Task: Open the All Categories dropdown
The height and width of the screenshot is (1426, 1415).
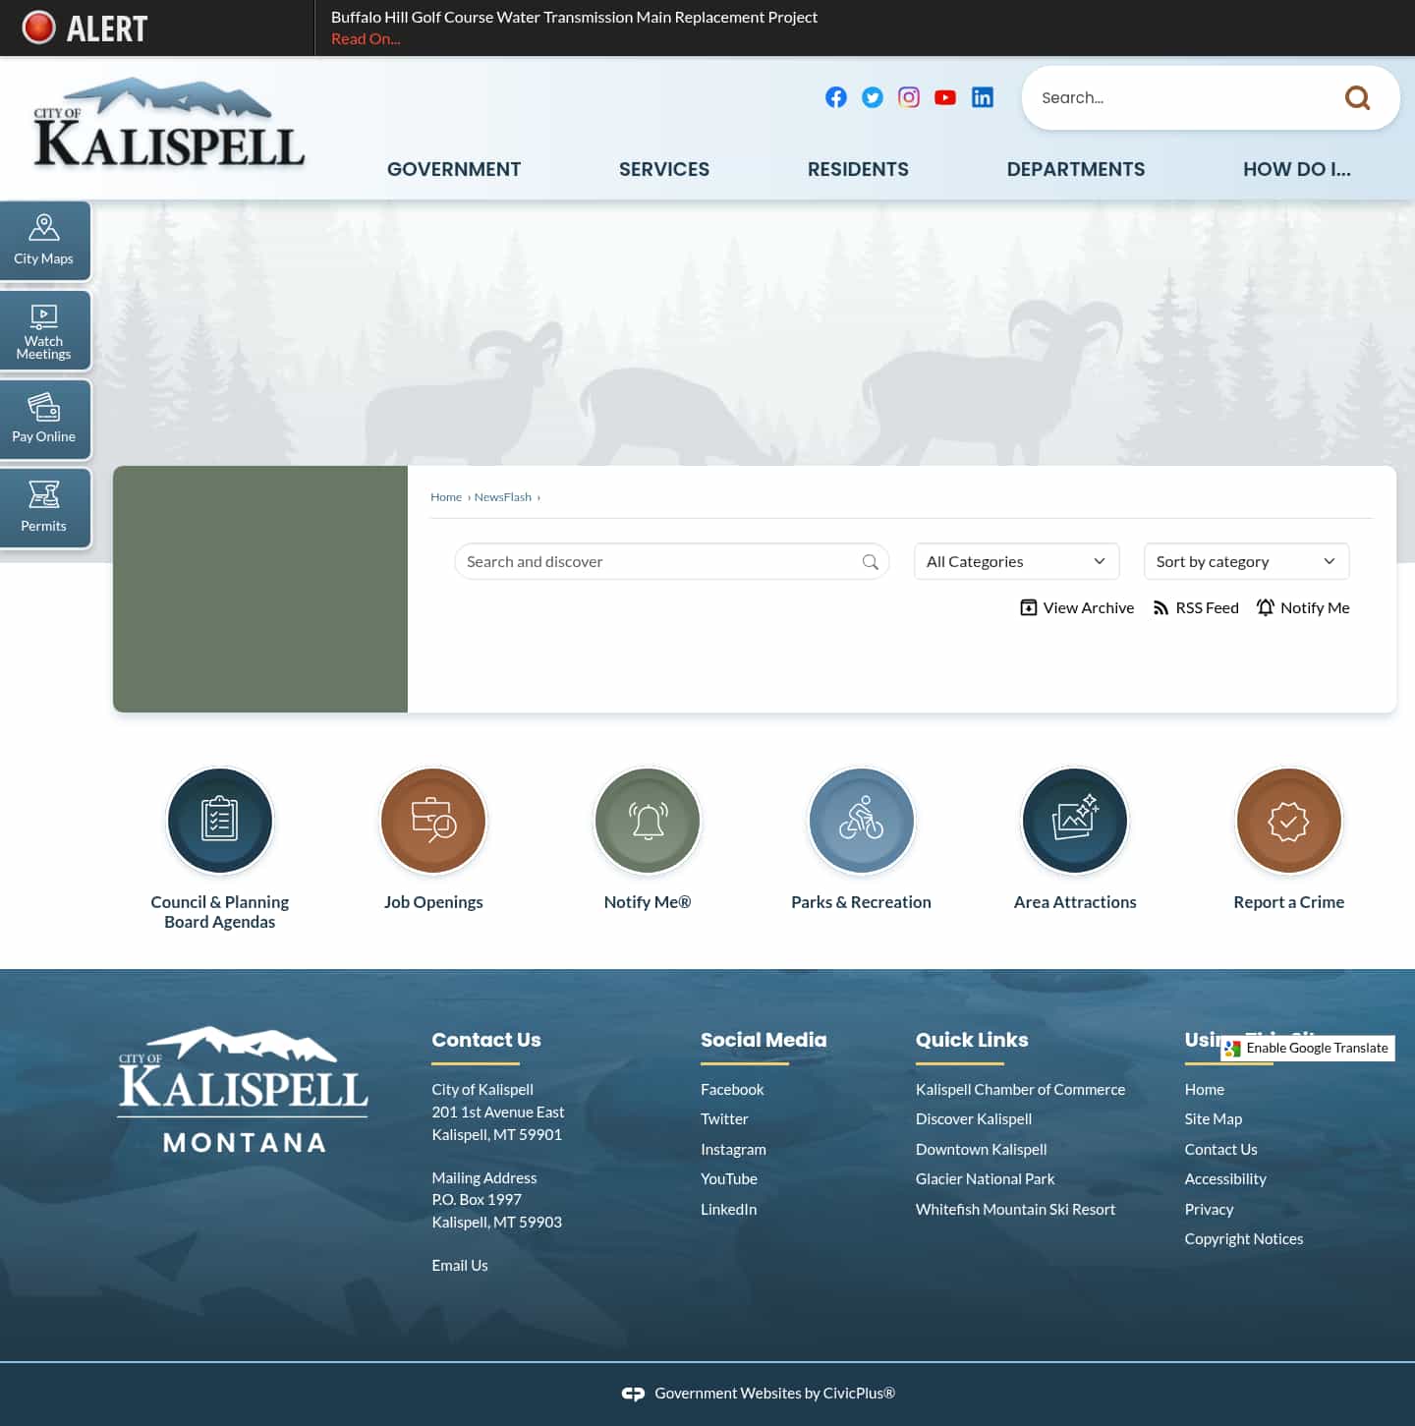Action: [1016, 561]
